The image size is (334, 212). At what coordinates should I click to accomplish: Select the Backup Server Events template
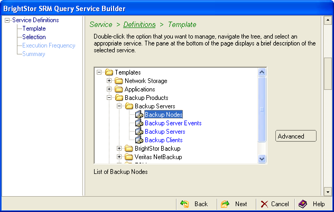[x=173, y=123]
